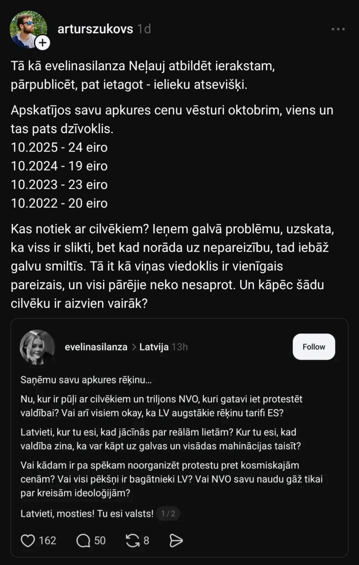Image resolution: width=359 pixels, height=565 pixels.
Task: Tap the plus badge to follow arturszukovs
Action: click(43, 43)
